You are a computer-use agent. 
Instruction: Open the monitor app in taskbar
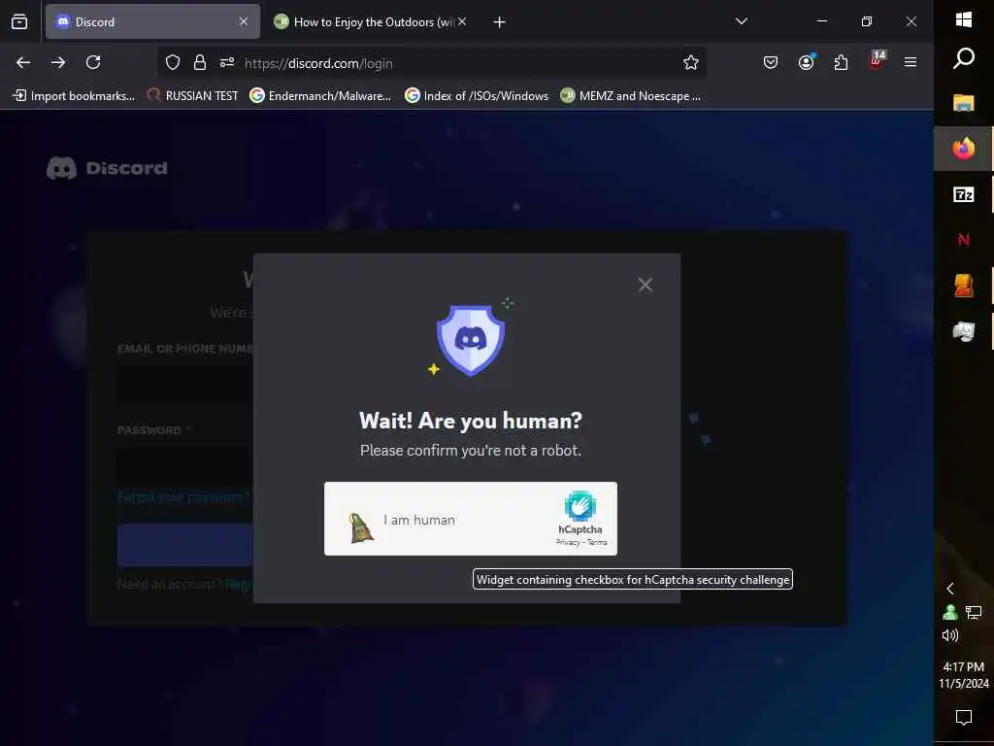coord(964,331)
